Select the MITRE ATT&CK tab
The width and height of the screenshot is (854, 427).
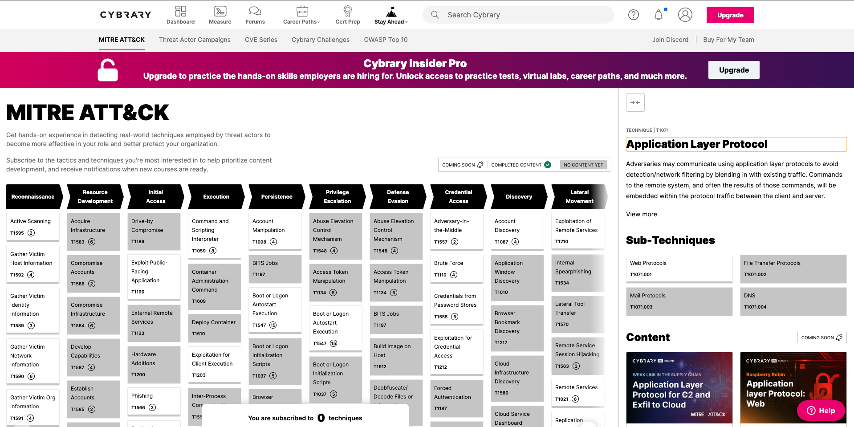pos(122,40)
